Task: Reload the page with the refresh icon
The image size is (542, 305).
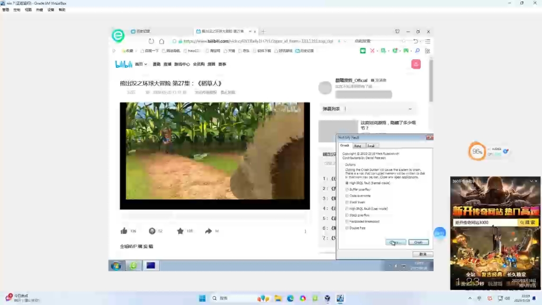Action: coord(151,41)
